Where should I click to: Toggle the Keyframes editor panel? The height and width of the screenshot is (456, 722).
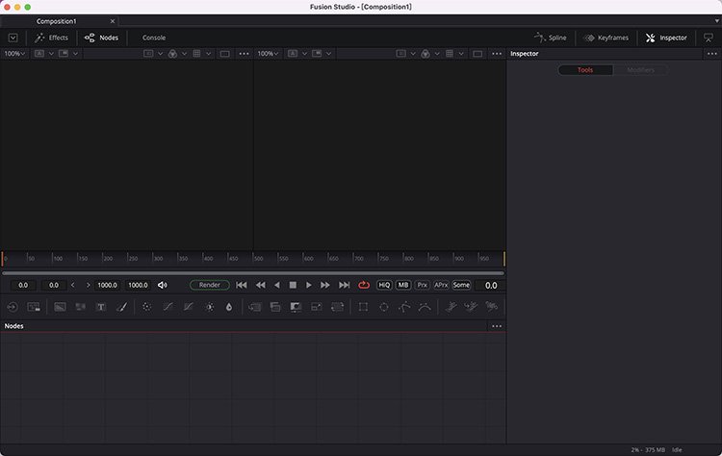click(606, 38)
